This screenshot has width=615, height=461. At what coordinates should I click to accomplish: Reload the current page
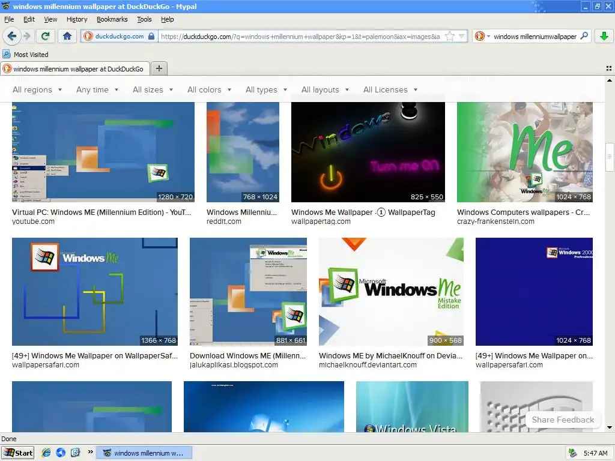[45, 37]
